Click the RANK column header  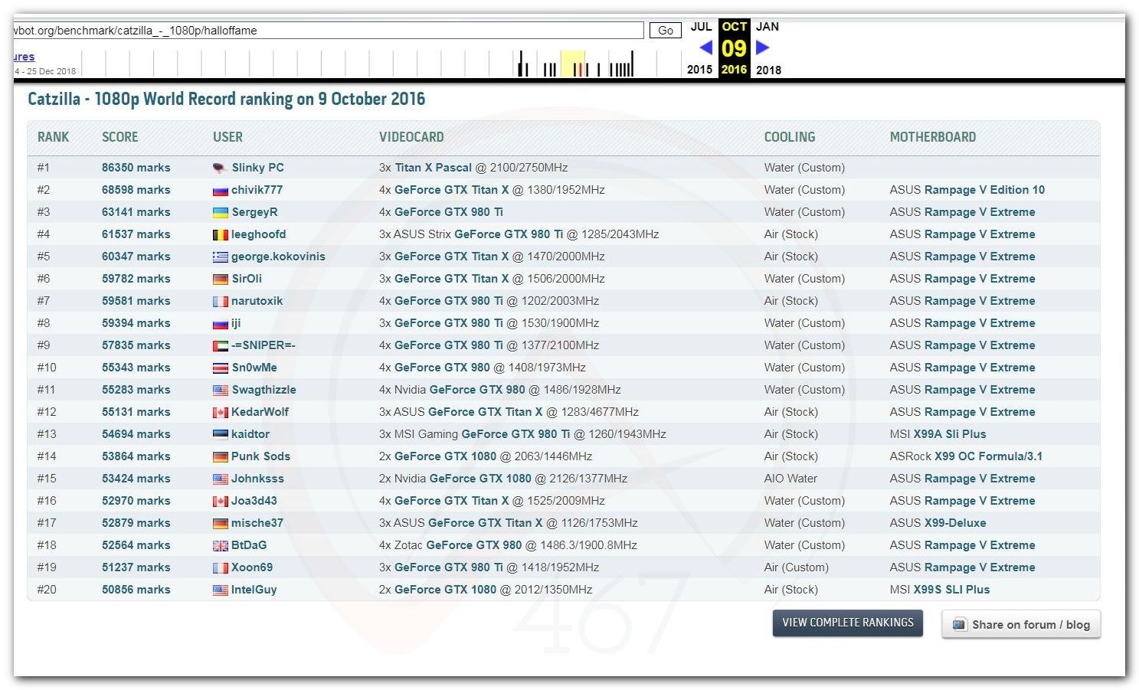click(53, 137)
